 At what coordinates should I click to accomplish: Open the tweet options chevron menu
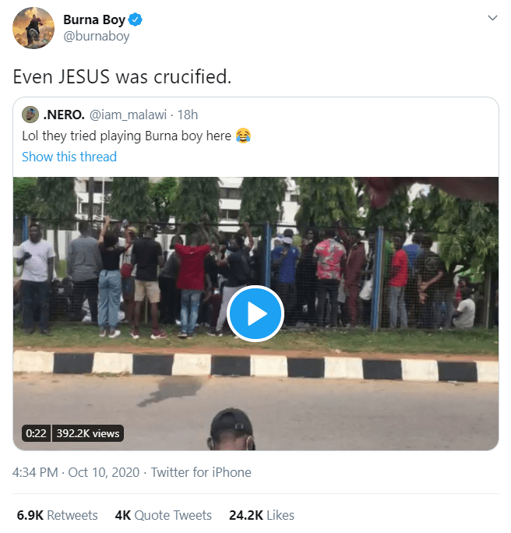[x=492, y=18]
